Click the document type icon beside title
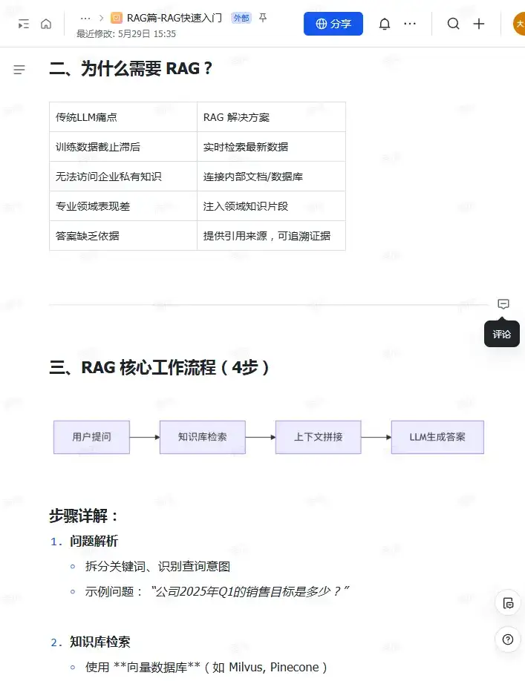Screen dimensions: 525x681 tap(117, 18)
